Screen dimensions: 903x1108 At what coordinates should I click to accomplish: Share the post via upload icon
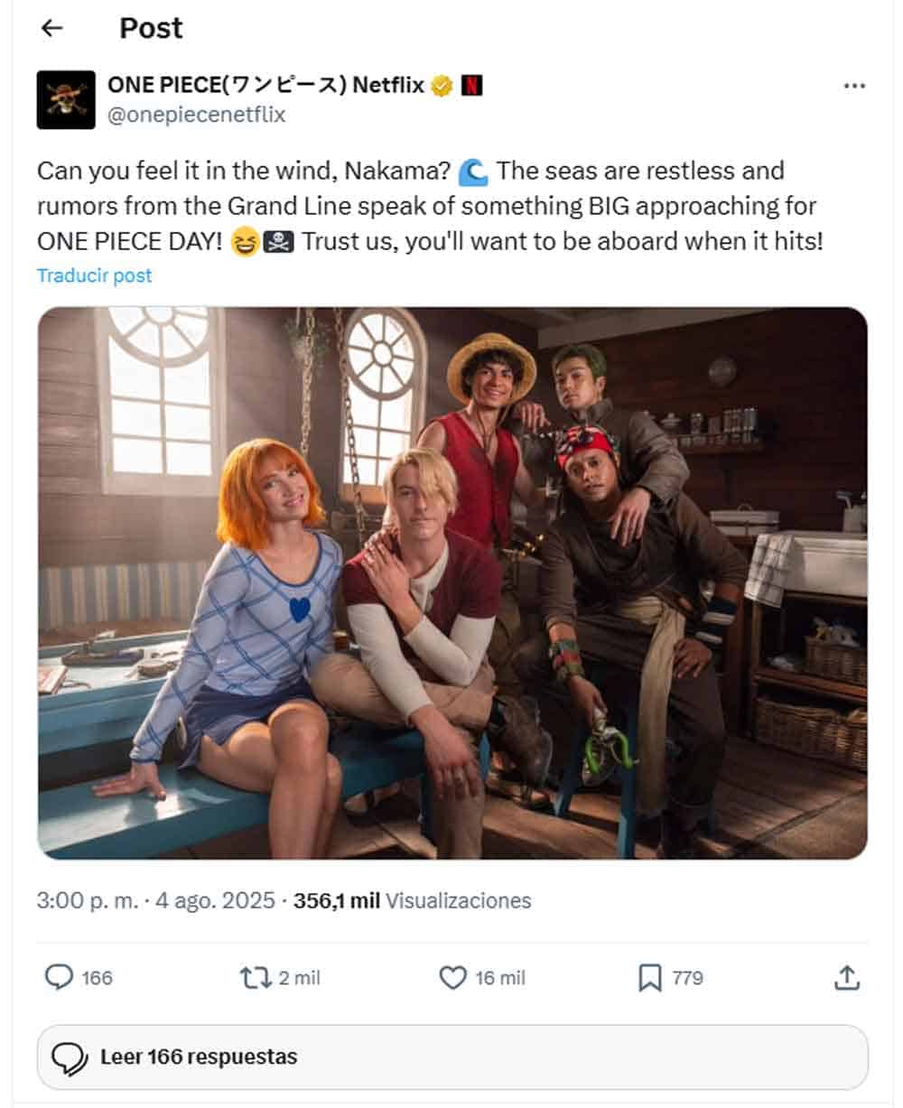click(x=846, y=977)
